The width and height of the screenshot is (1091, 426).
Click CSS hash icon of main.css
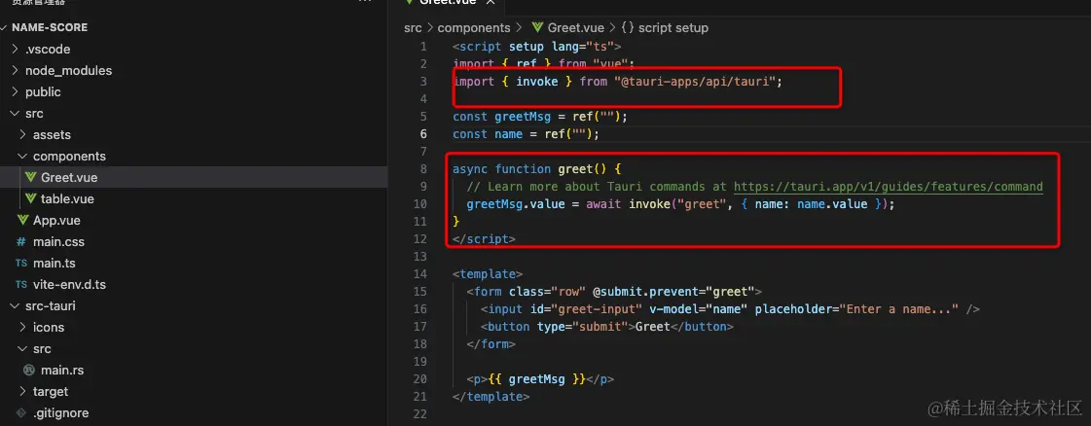(20, 242)
